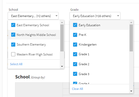
Task: Click the Southern Elementary label
Action: pos(31,45)
